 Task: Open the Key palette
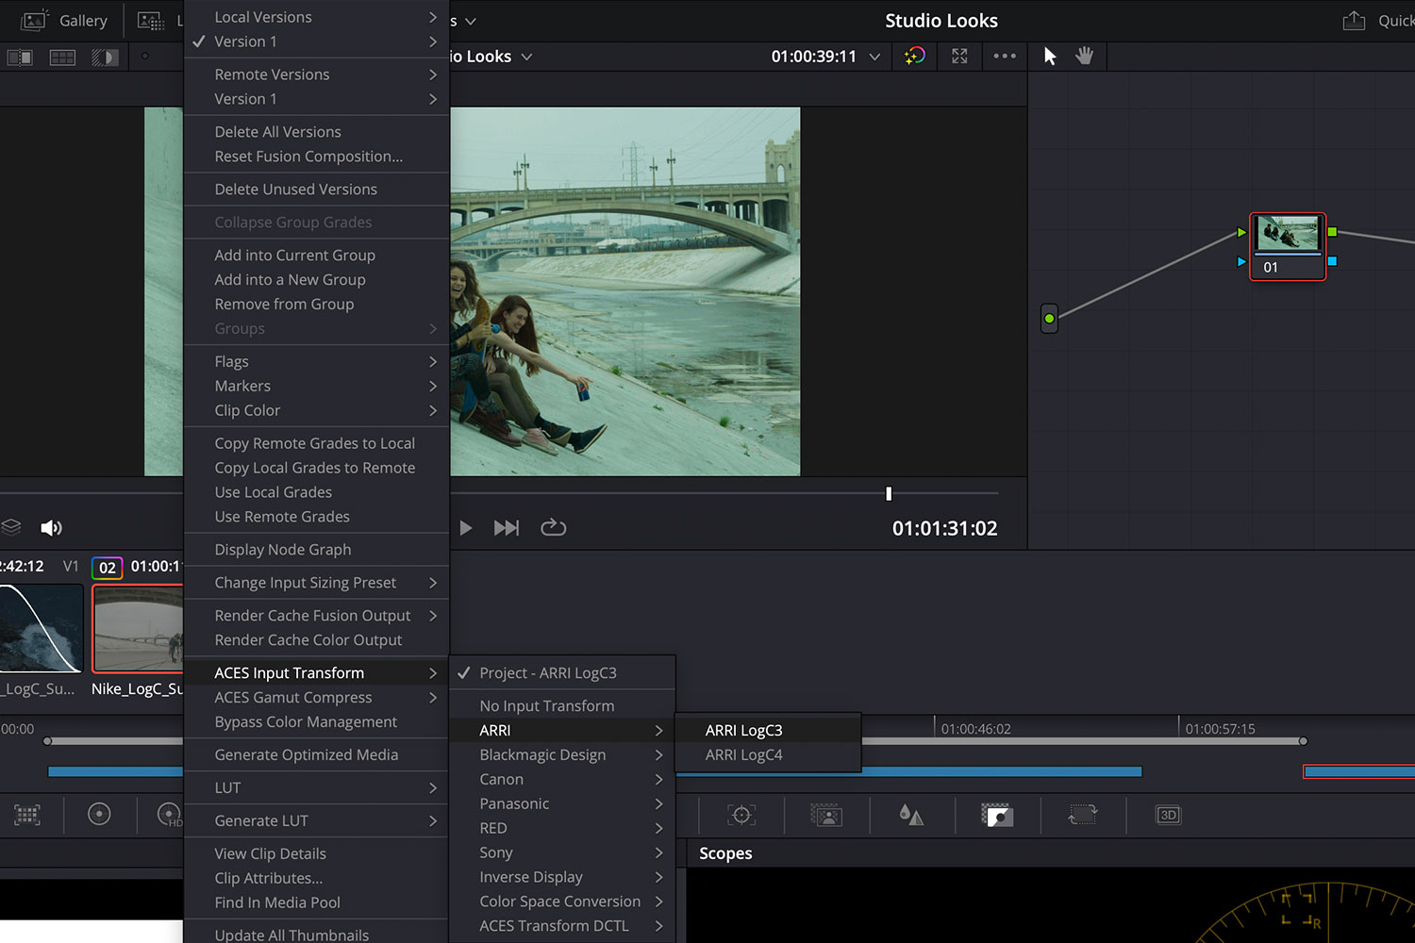[x=997, y=816]
